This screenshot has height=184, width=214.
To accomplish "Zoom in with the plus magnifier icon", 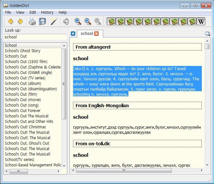I will 78,21.
